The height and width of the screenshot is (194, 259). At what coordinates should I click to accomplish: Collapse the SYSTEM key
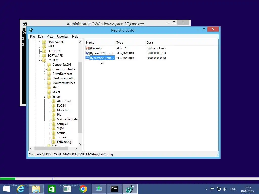(40, 60)
